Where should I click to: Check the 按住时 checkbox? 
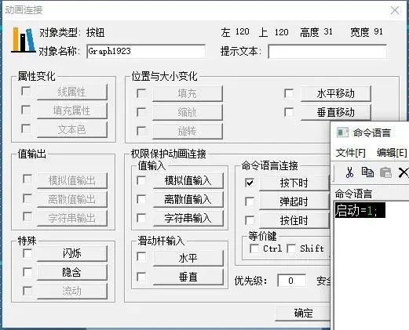250,220
